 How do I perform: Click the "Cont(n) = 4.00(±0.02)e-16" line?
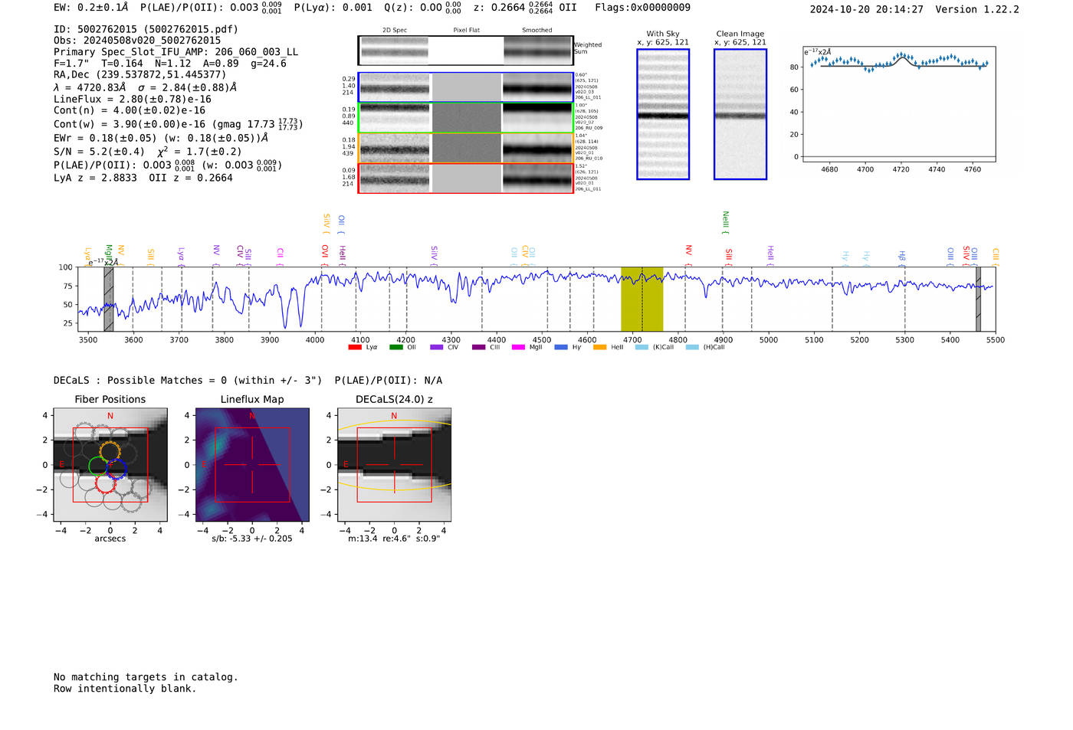coord(130,110)
